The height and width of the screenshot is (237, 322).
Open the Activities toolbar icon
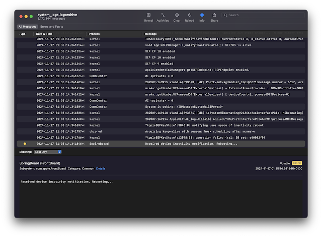pos(163,15)
